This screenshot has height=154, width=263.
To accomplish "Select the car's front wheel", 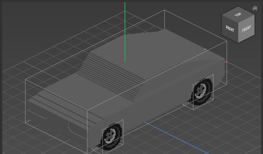I will coord(111,135).
